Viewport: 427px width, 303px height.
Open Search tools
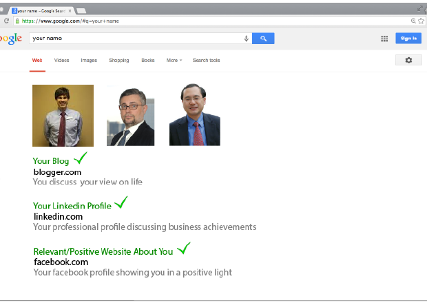[x=206, y=61]
